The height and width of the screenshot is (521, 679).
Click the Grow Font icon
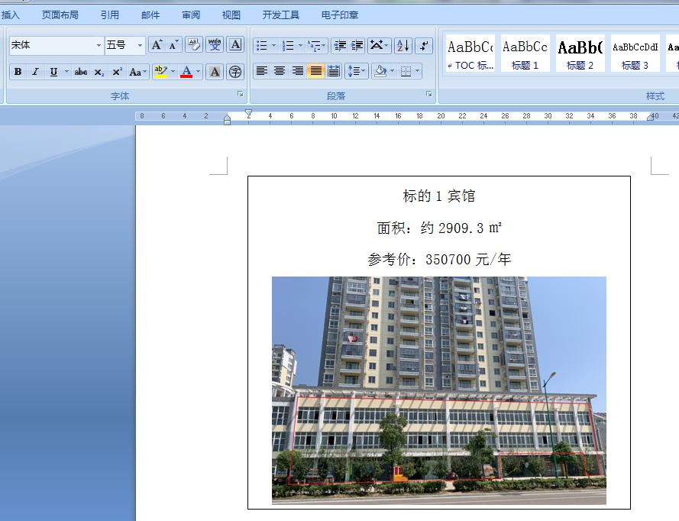click(x=157, y=44)
